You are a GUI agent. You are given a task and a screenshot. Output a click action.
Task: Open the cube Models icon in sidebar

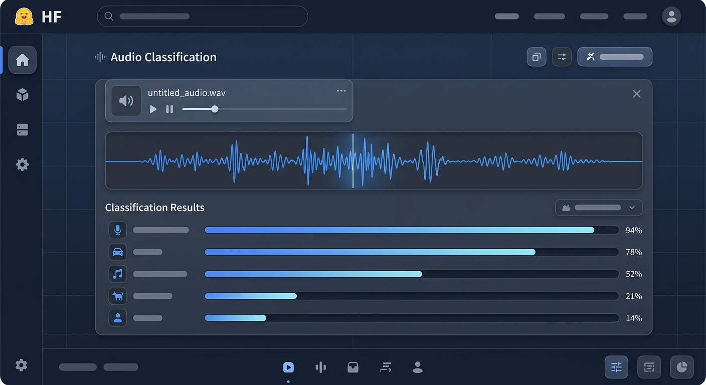pos(22,95)
